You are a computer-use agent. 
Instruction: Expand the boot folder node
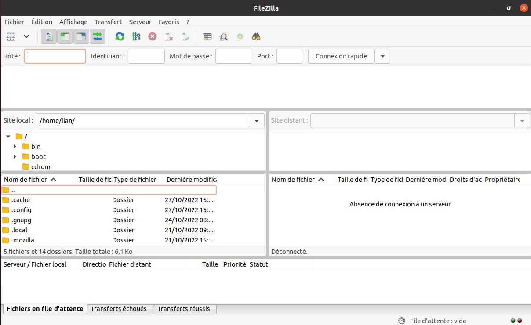click(x=15, y=157)
